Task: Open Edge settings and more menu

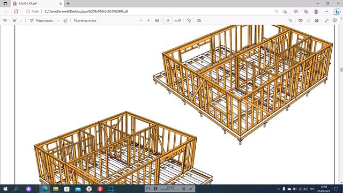Action: pyautogui.click(x=326, y=11)
